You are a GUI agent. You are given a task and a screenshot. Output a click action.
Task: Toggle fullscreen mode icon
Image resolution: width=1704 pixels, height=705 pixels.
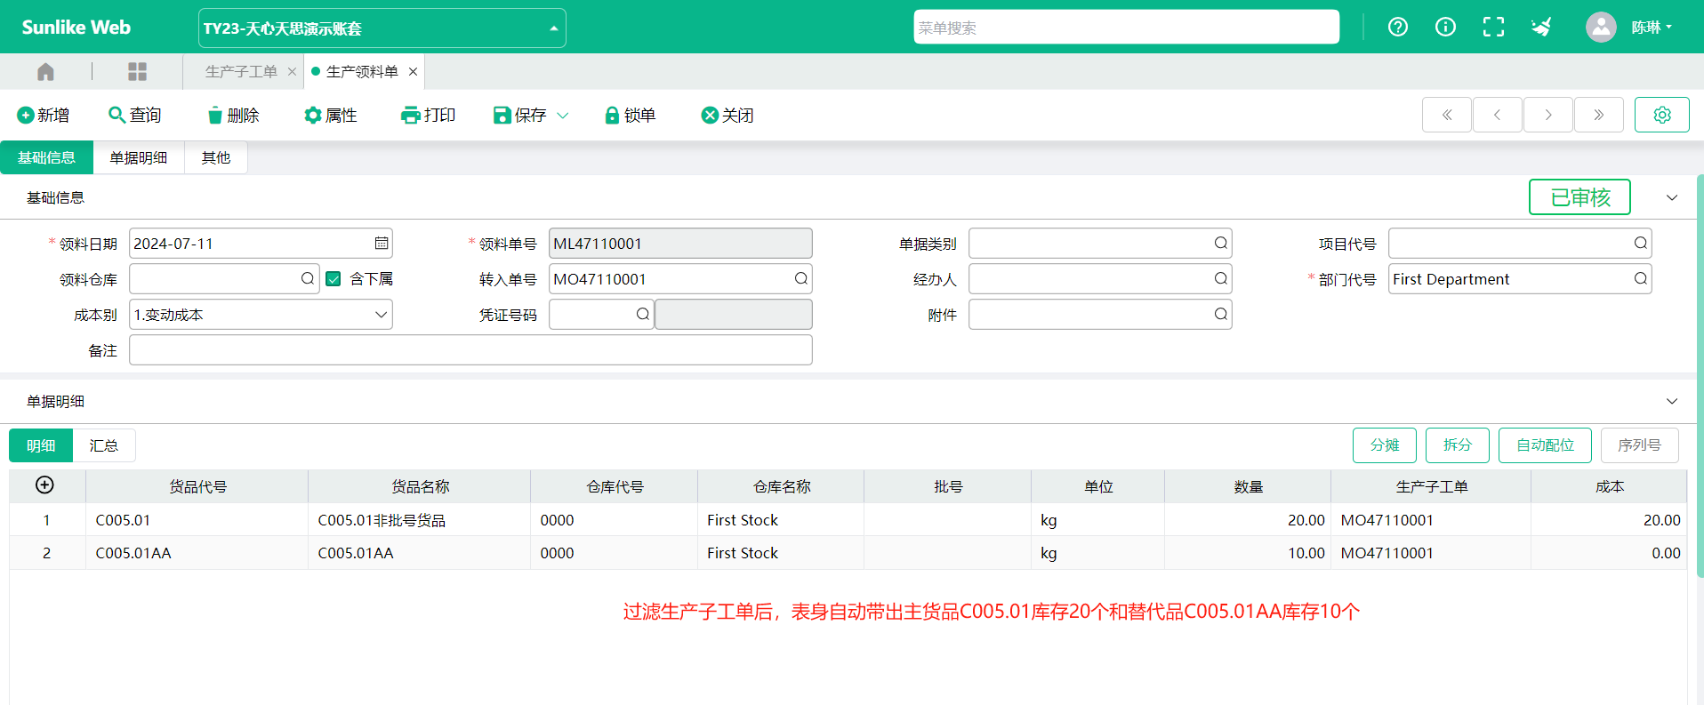tap(1493, 28)
